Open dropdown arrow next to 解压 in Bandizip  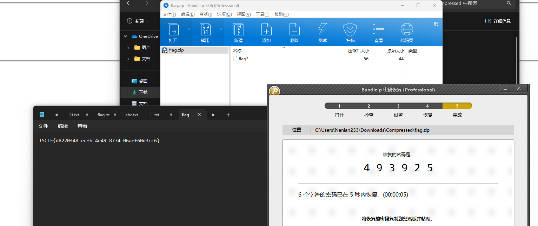(221, 29)
